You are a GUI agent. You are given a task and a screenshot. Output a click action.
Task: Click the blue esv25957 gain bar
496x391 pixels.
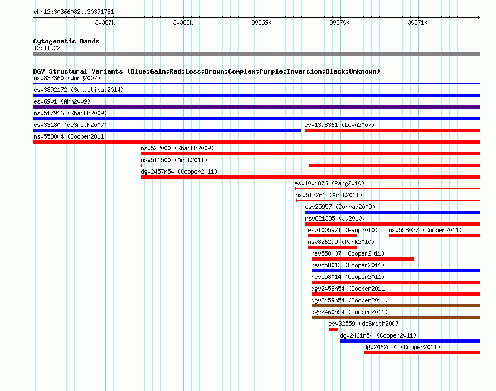tap(393, 212)
